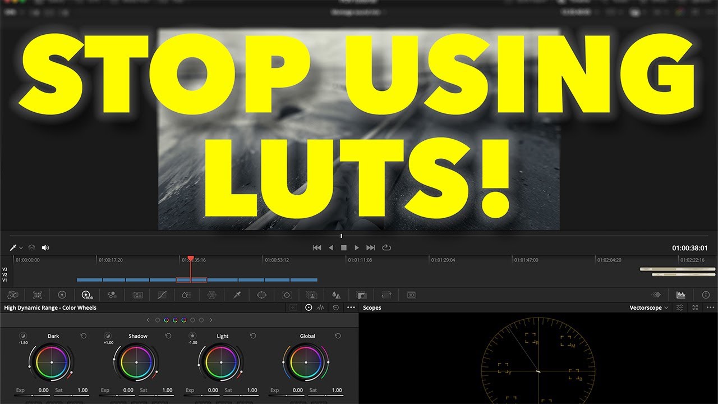Click the Global color wheel center
Image resolution: width=718 pixels, height=404 pixels.
tap(306, 362)
